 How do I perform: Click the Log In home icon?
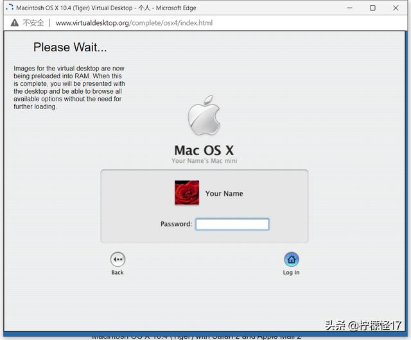[x=292, y=259]
